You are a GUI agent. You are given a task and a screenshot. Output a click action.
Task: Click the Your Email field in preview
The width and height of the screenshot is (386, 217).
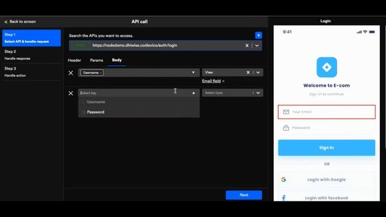[327, 112]
